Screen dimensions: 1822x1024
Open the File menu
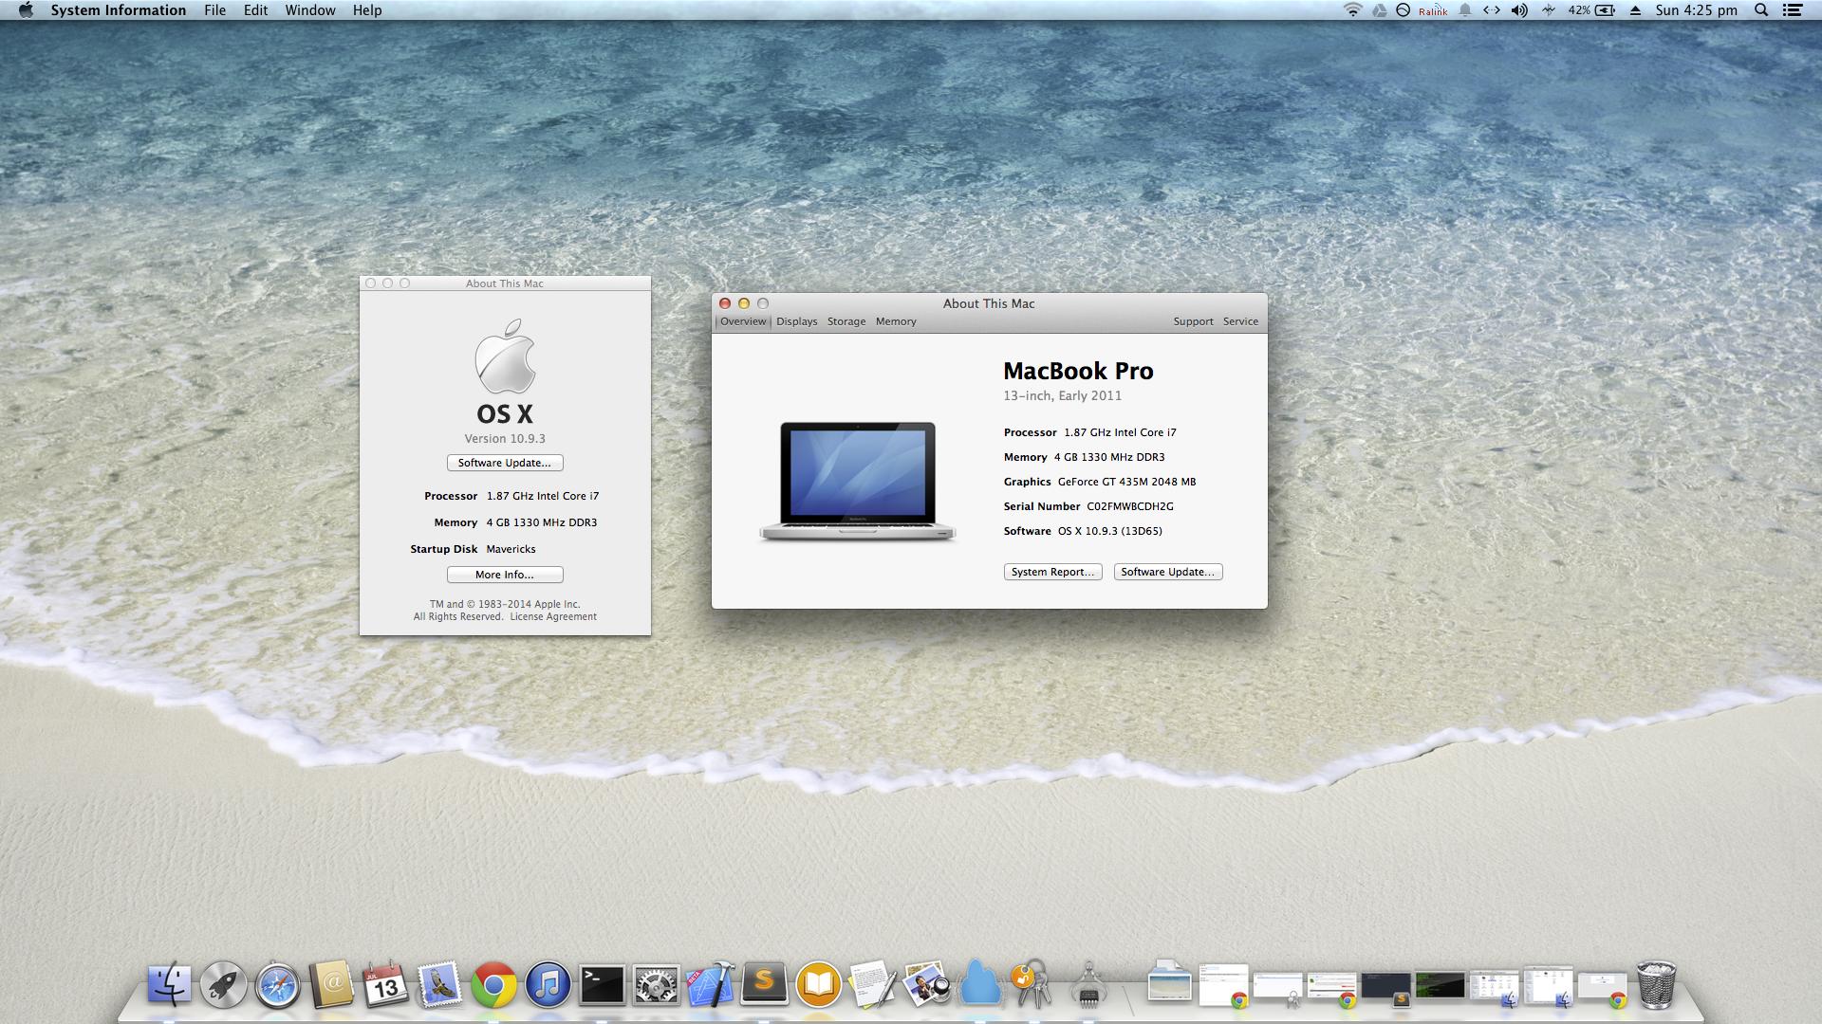coord(214,10)
